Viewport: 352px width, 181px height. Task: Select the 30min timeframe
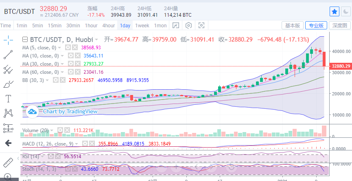tap(73, 25)
